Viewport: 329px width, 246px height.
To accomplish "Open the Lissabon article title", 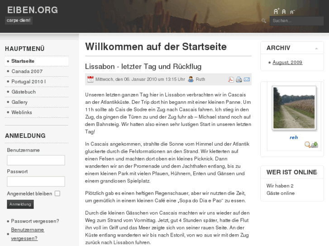I will (x=143, y=66).
